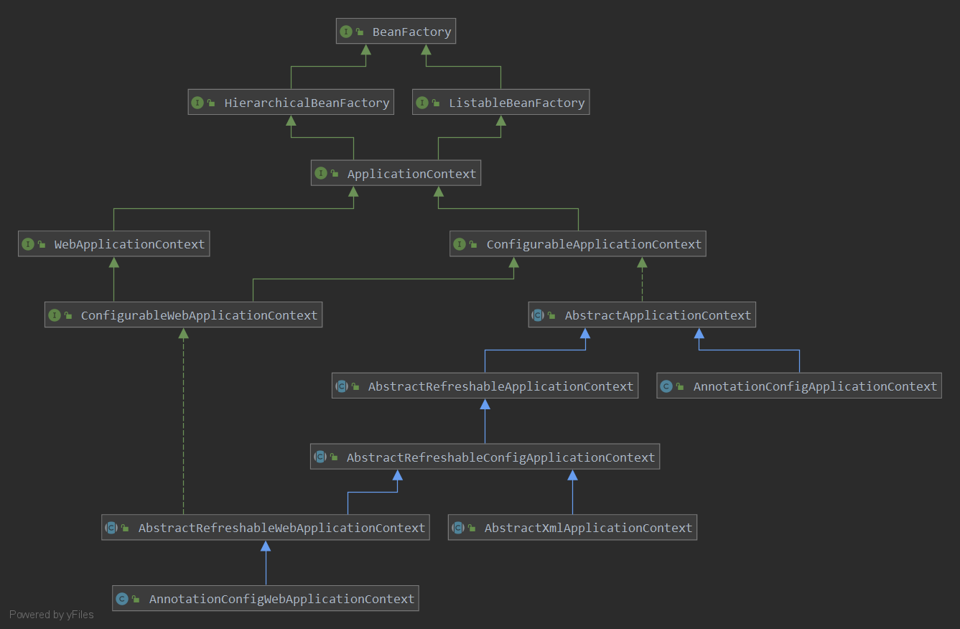Select the HierarchicalBeanFactory label
Viewport: 960px width, 629px height.
pos(307,103)
